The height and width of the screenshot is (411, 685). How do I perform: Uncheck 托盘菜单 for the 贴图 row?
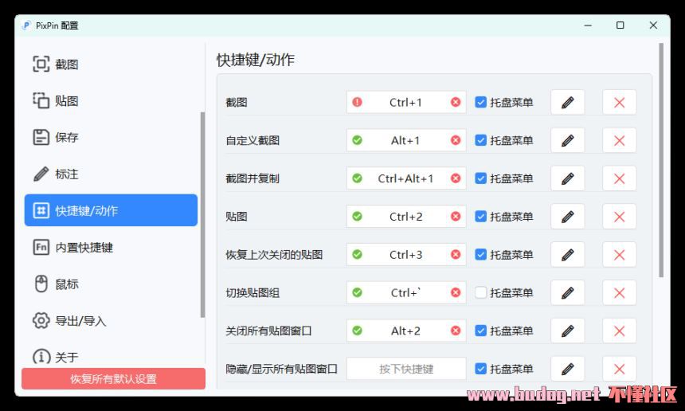click(x=480, y=216)
